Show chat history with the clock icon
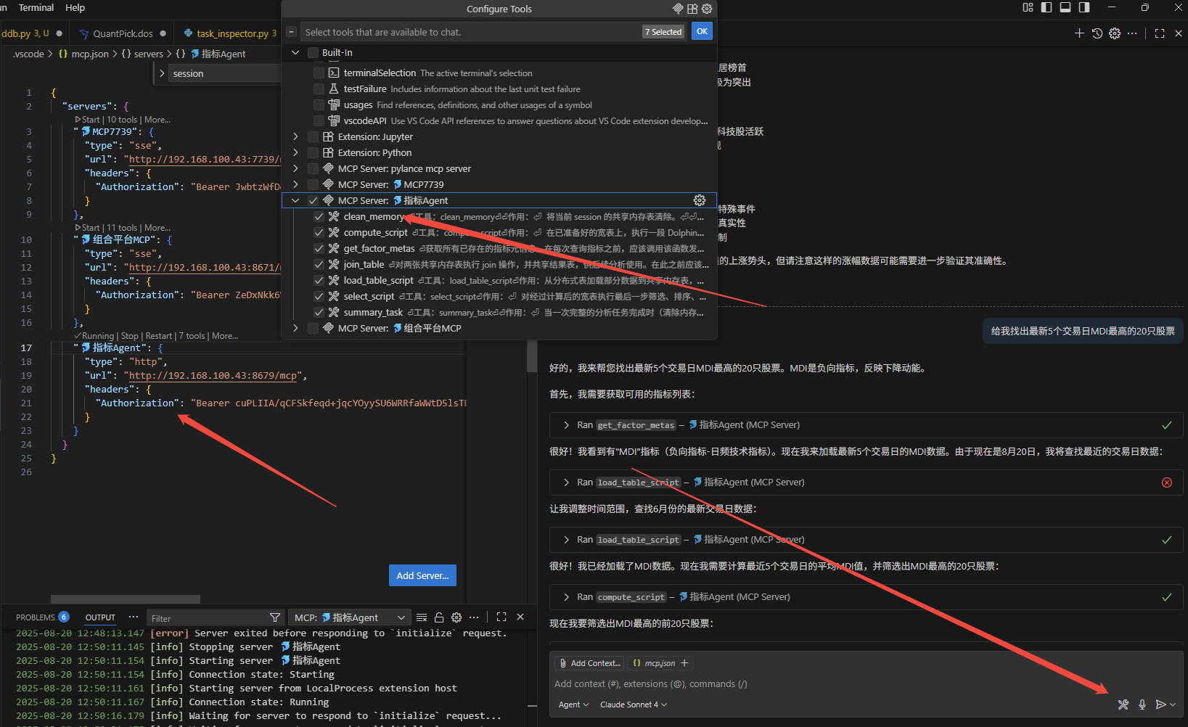 pos(1097,33)
